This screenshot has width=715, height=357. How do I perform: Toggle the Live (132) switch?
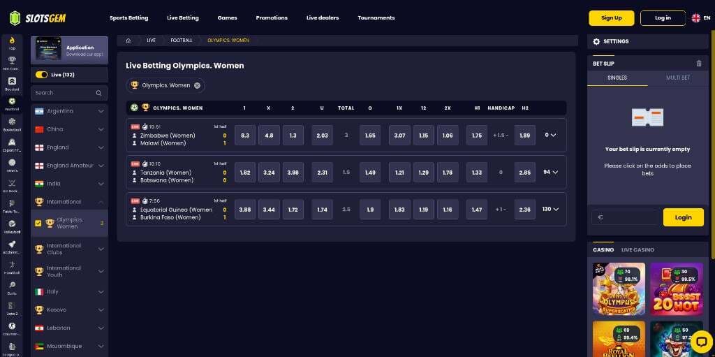coord(41,75)
